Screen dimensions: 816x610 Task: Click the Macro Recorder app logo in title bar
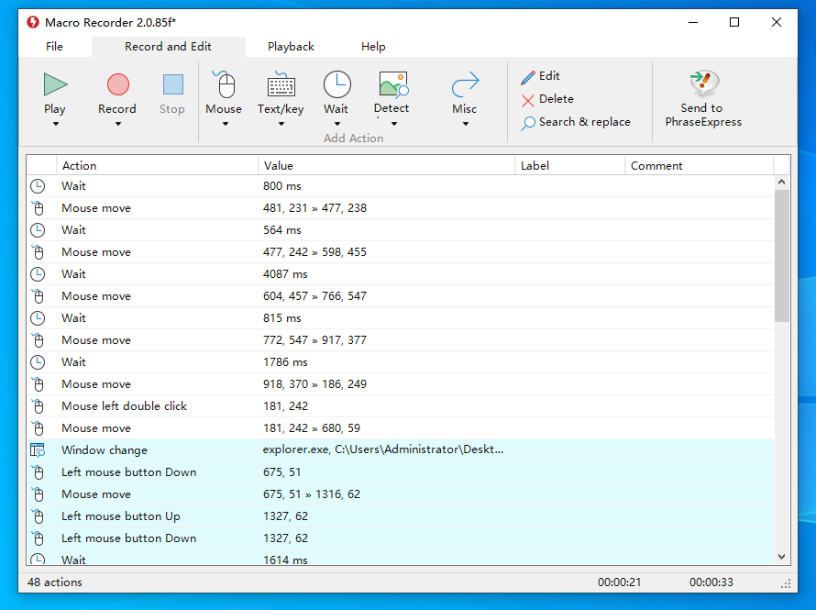(33, 22)
